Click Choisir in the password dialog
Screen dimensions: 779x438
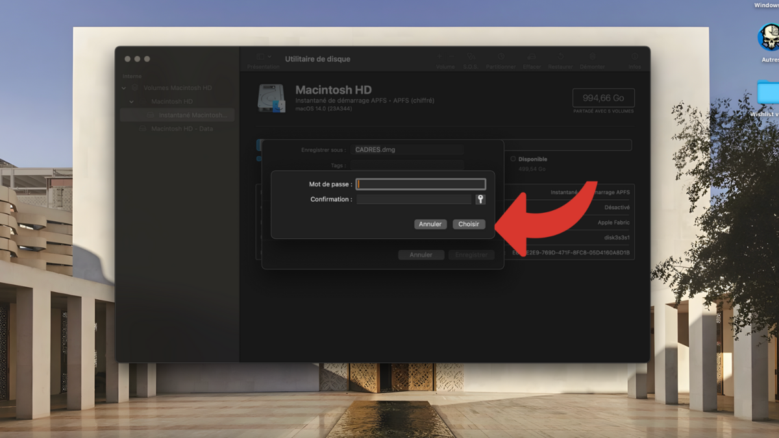tap(469, 224)
